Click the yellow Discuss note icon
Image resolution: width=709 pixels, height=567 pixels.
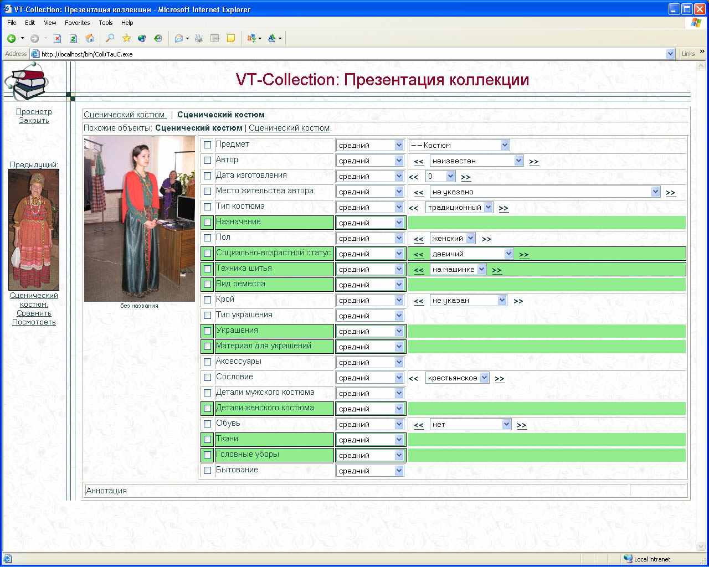click(231, 38)
